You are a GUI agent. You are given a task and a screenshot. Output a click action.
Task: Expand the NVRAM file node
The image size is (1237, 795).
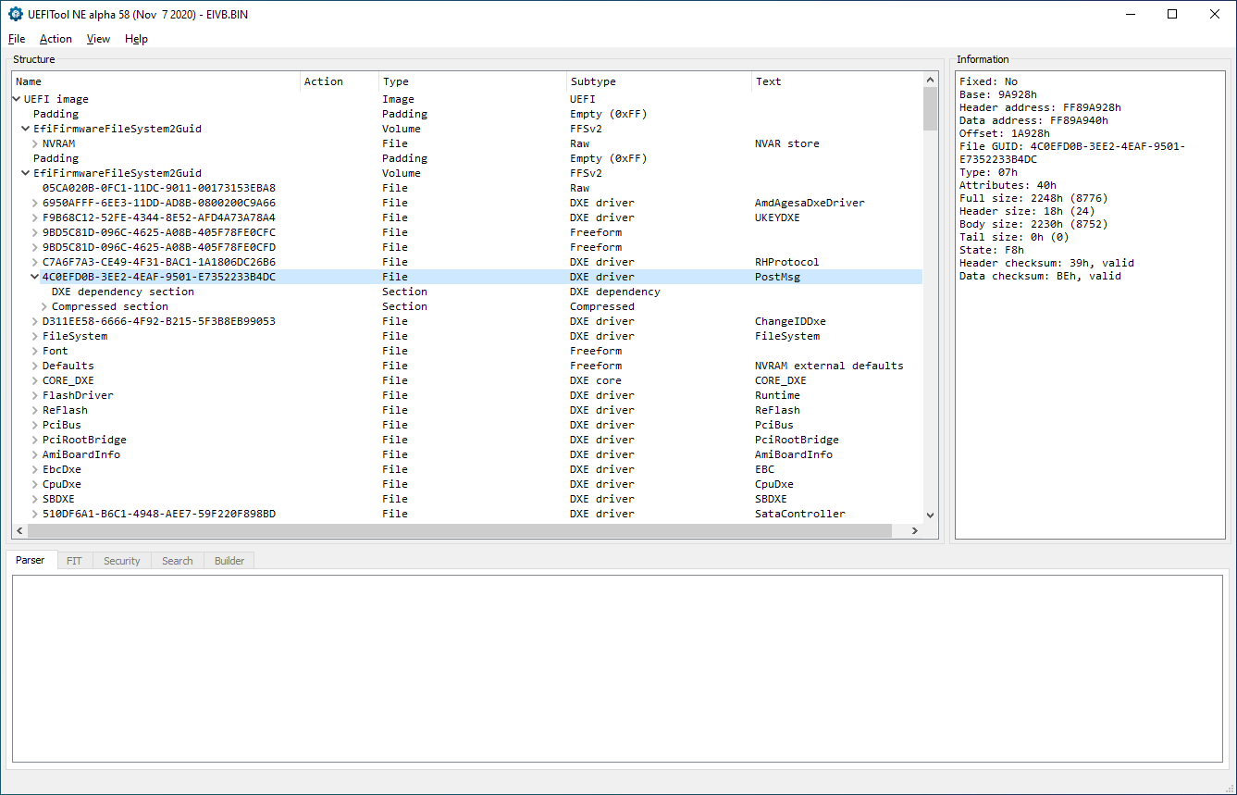[35, 143]
